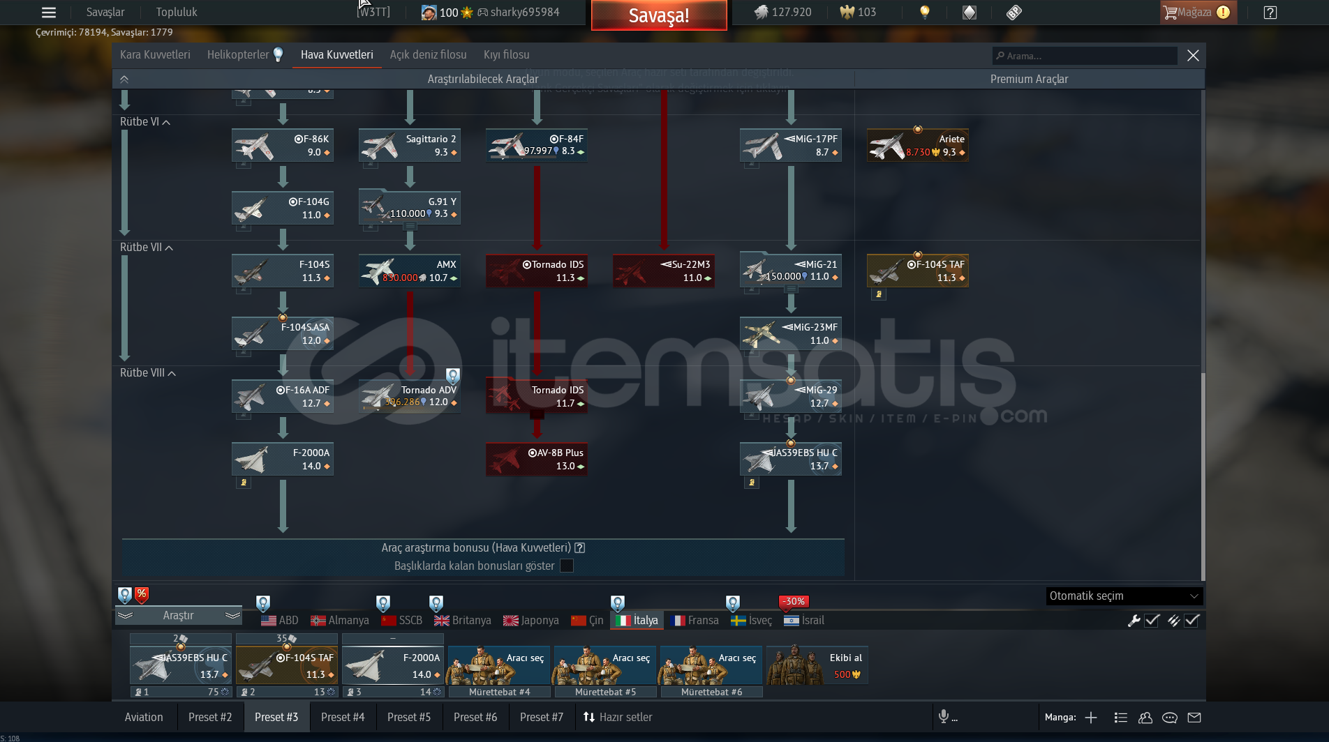This screenshot has width=1329, height=742.
Task: Click the red percent discount shield icon
Action: tap(142, 595)
